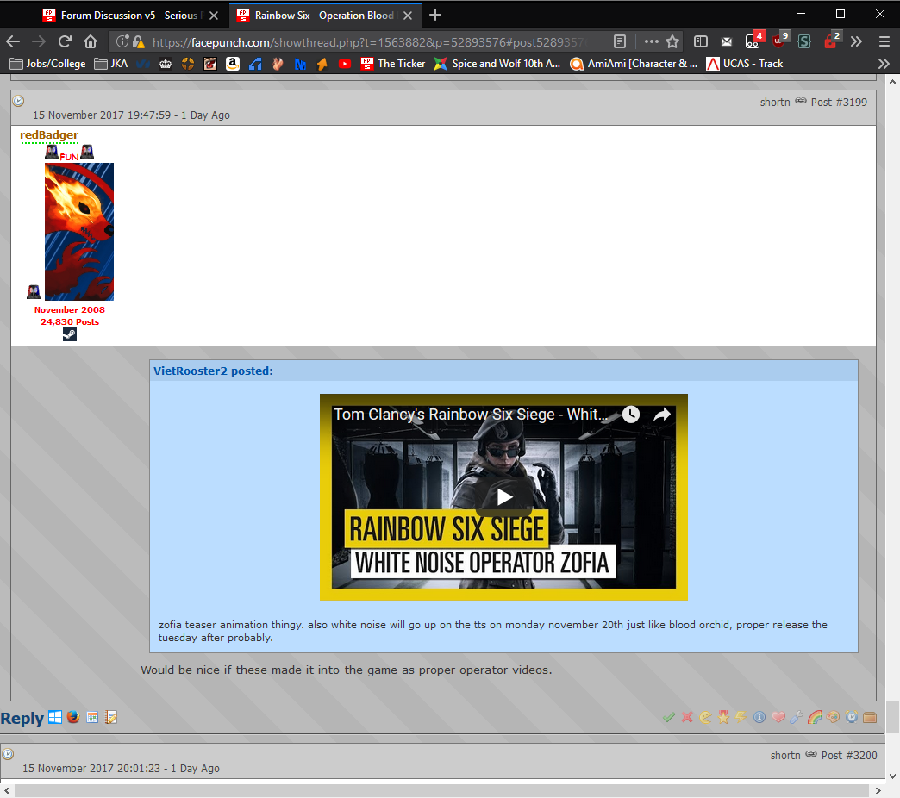The image size is (900, 798).
Task: Click the Firefox browser icon beside Reply
Action: tap(73, 717)
